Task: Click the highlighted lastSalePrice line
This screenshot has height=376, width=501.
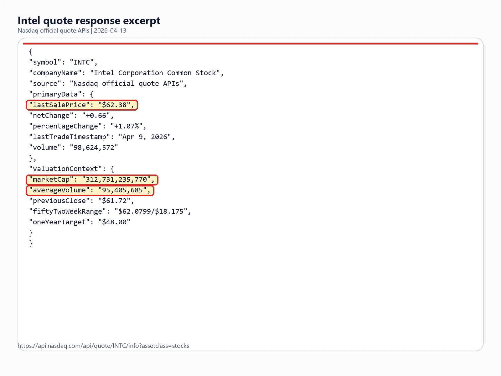Action: click(x=82, y=105)
